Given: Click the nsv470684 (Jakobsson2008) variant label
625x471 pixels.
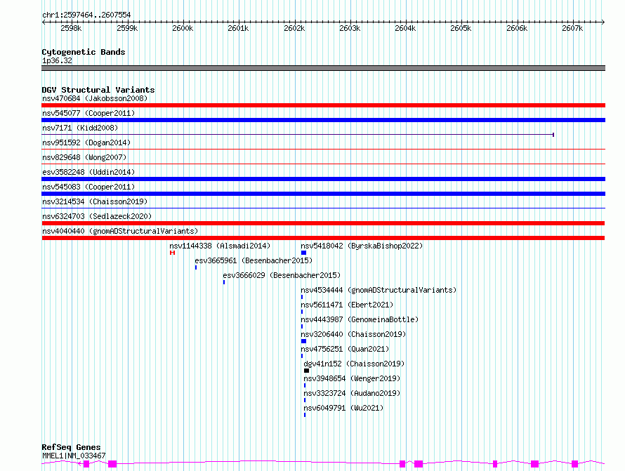Looking at the screenshot, I should [x=95, y=98].
